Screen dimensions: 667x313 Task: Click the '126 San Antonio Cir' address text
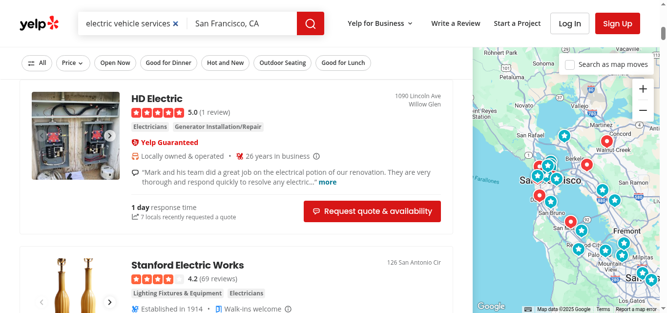(x=414, y=263)
